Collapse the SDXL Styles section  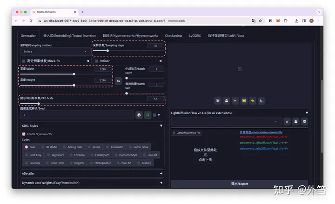click(161, 126)
